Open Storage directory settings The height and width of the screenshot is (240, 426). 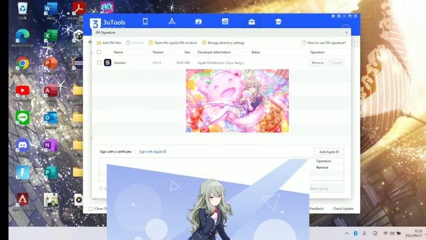pos(224,43)
